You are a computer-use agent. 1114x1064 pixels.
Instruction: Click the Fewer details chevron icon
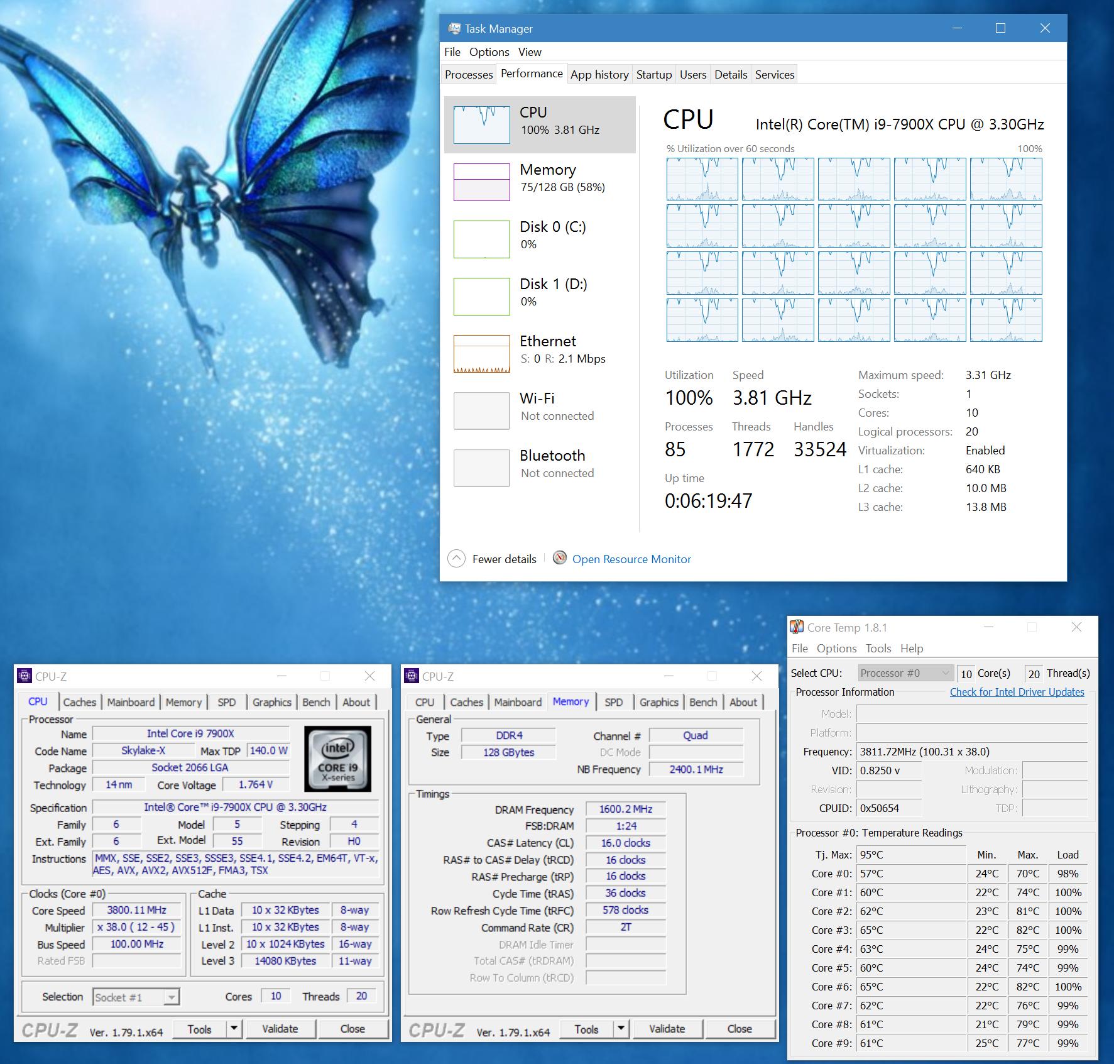point(457,559)
